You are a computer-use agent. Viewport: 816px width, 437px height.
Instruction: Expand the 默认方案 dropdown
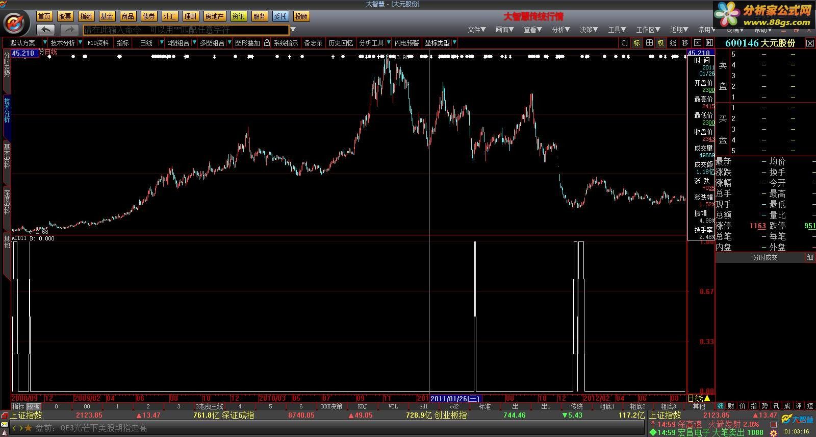click(45, 43)
